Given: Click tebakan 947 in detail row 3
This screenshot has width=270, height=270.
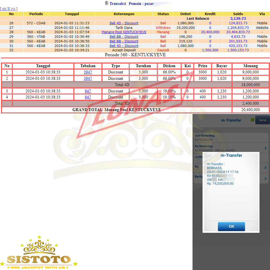Looking at the screenshot, I should pyautogui.click(x=88, y=91).
